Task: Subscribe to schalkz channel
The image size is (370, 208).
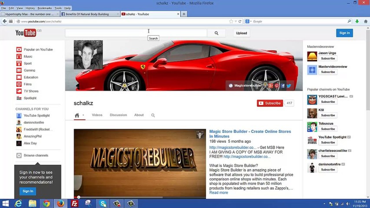Action: tap(270, 103)
